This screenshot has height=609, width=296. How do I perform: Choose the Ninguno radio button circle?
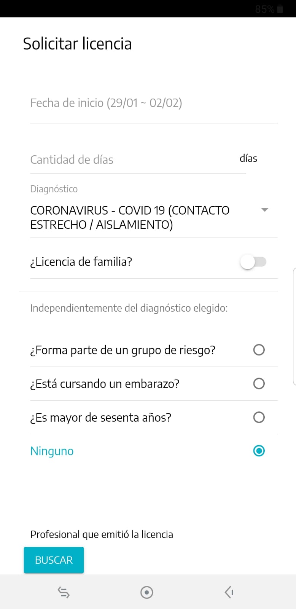pos(259,451)
